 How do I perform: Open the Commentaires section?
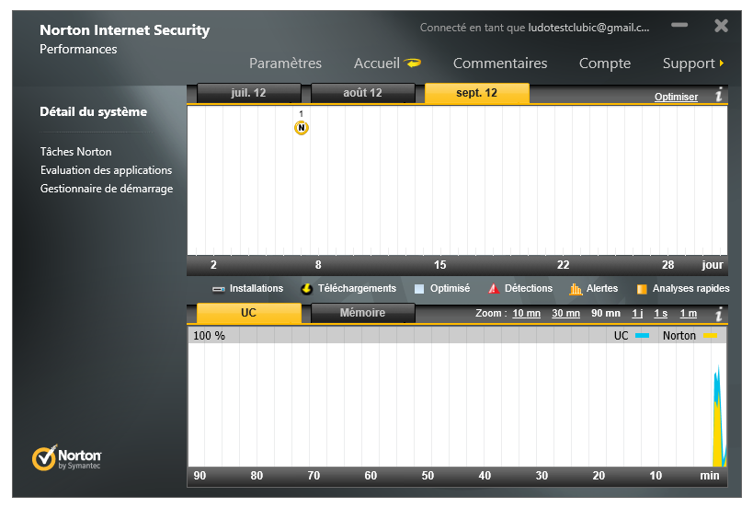500,63
